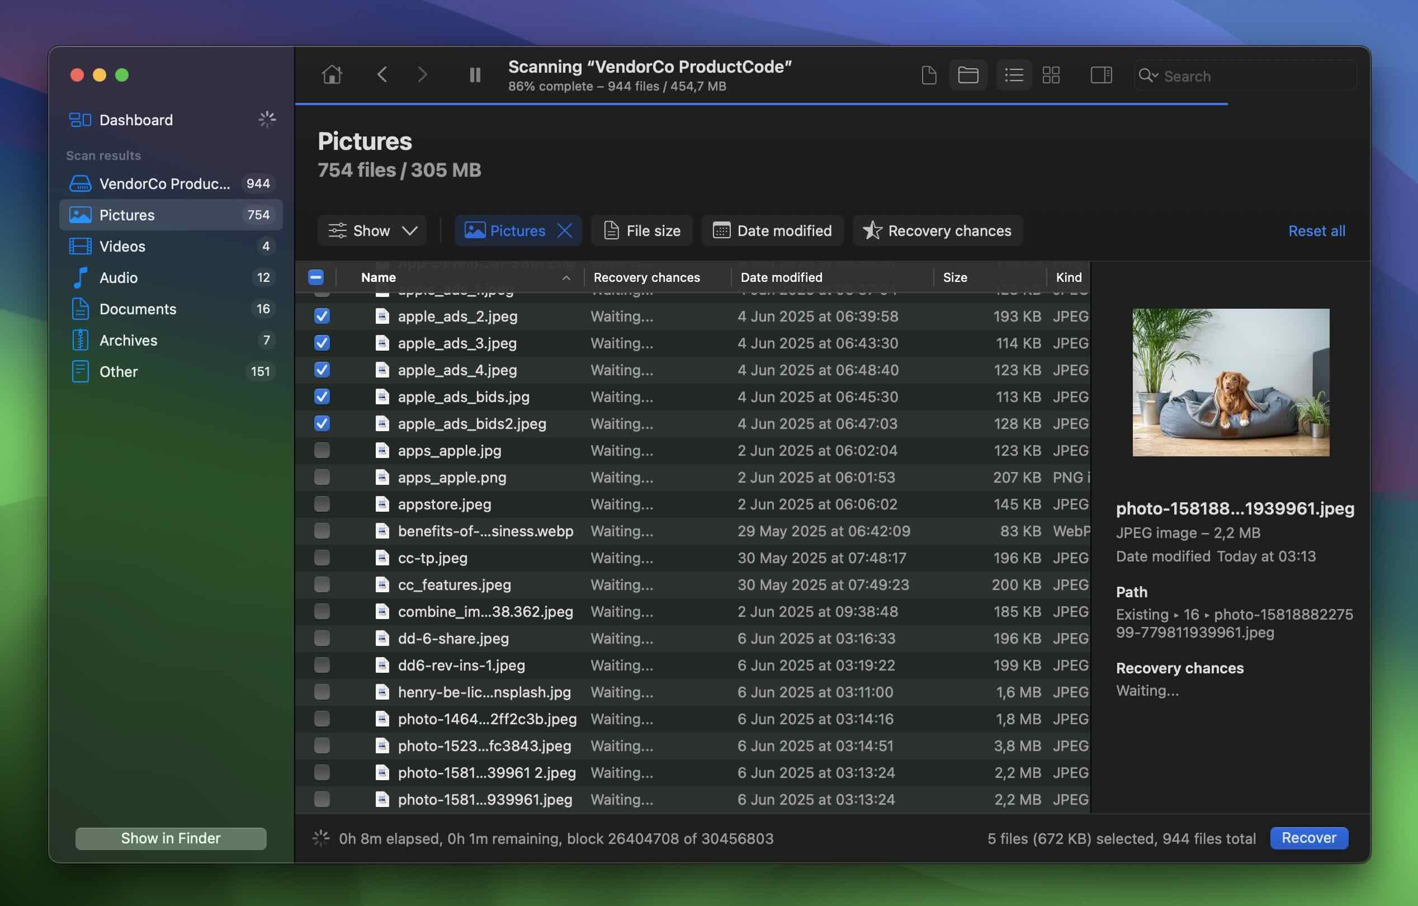Open the Pictures category in sidebar
1418x906 pixels.
pyautogui.click(x=171, y=215)
